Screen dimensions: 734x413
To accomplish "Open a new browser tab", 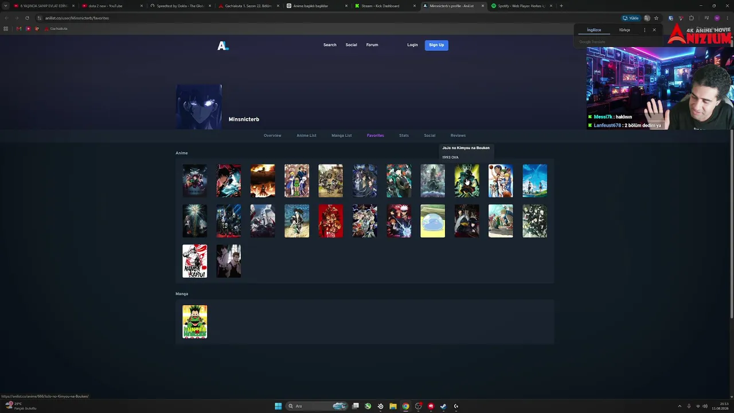I will point(561,6).
